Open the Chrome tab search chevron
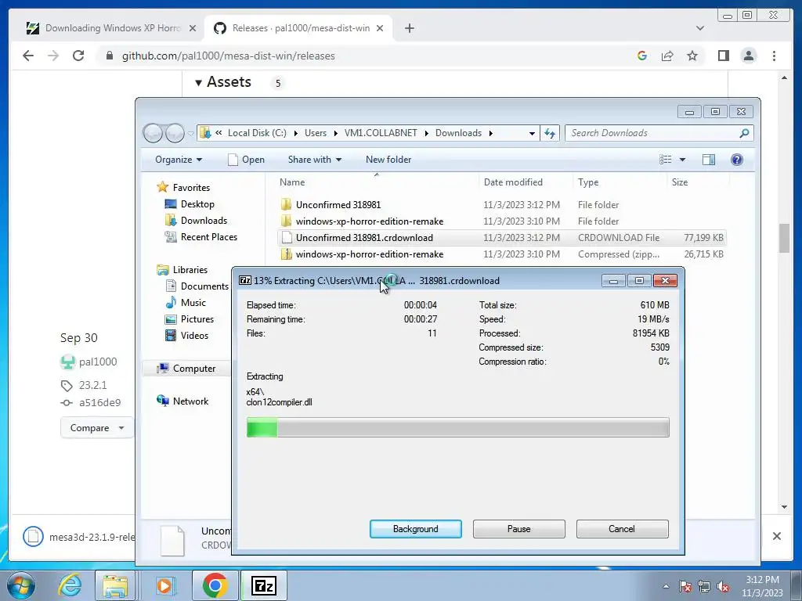The width and height of the screenshot is (802, 601). (699, 28)
